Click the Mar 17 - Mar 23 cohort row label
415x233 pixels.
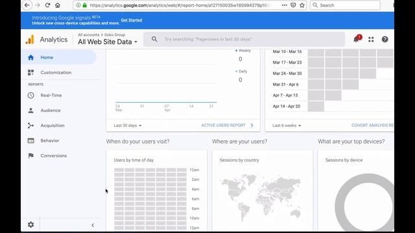287,62
